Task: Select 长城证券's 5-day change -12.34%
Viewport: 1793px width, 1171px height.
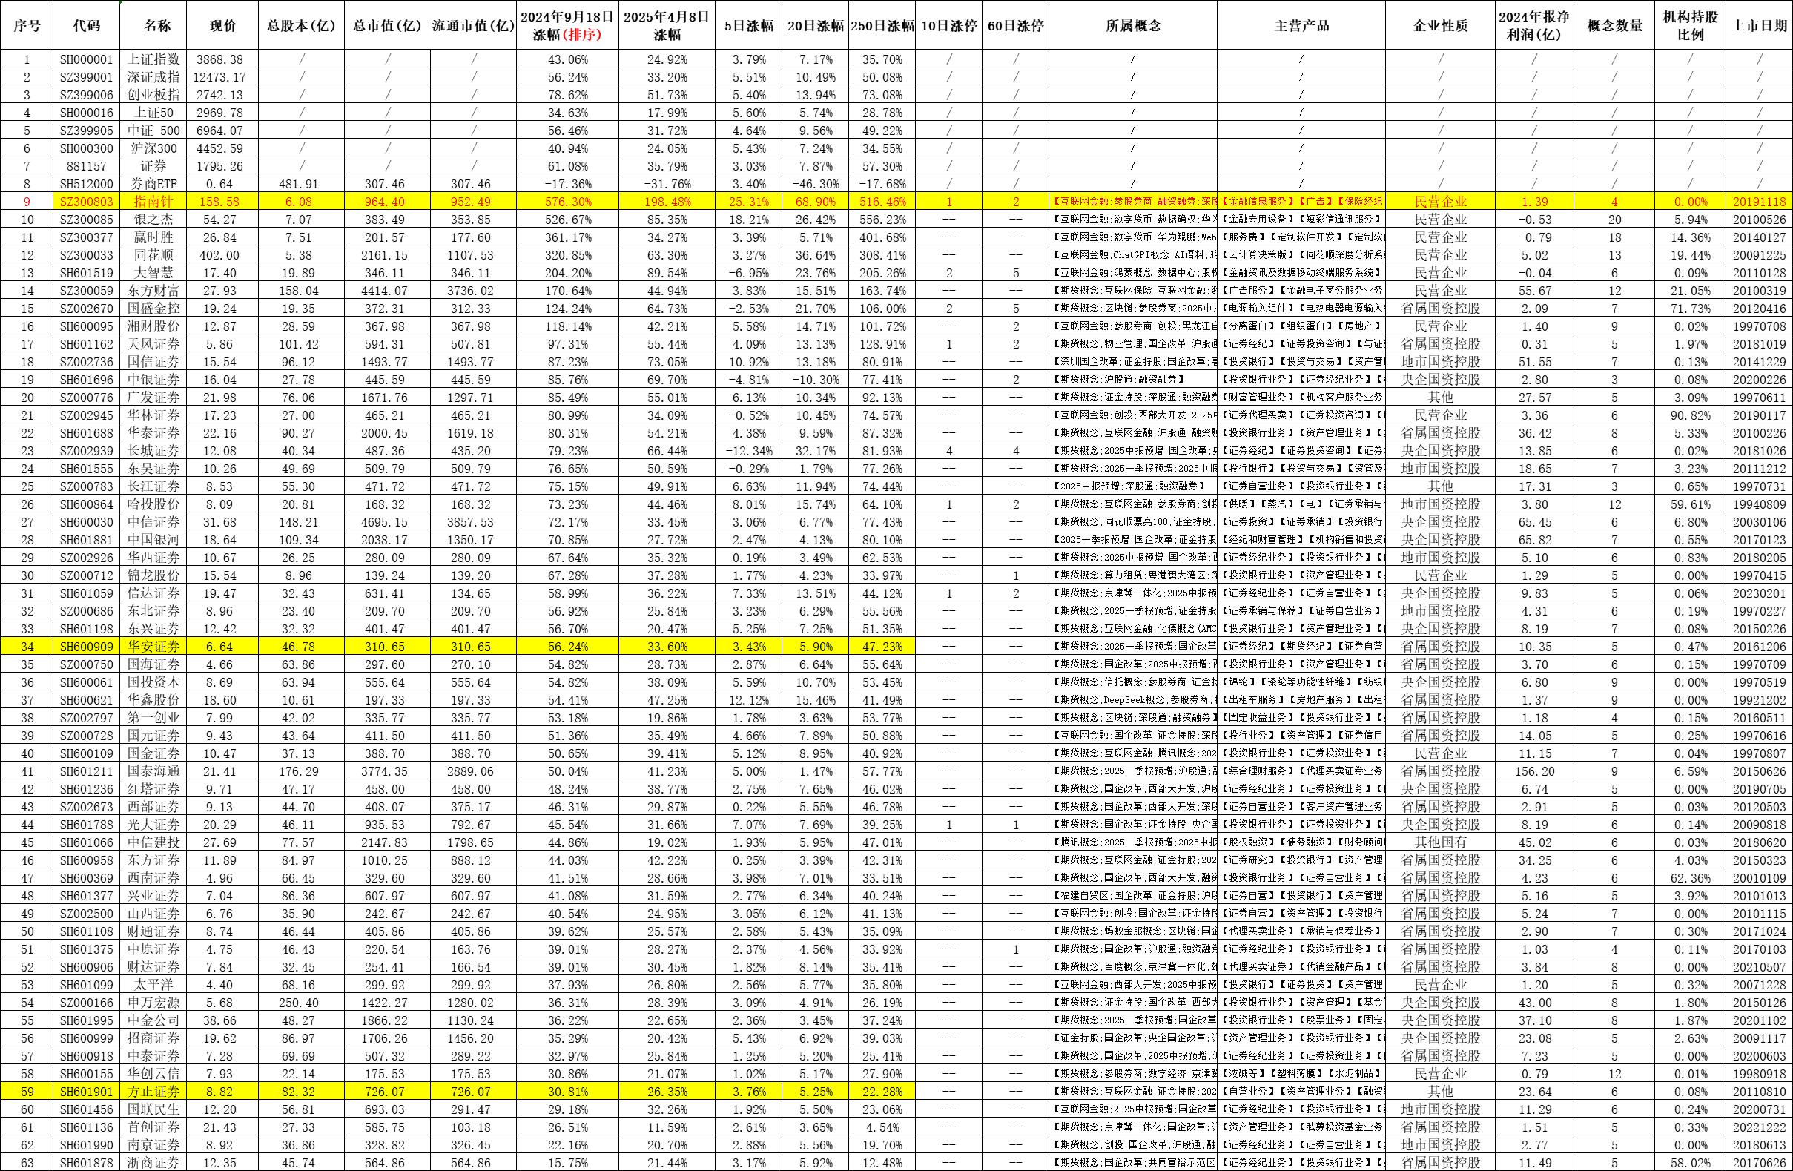Action: [748, 451]
